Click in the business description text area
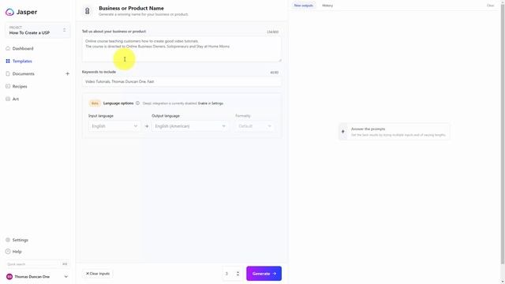Viewport: 505px width, 284px height. 181,49
